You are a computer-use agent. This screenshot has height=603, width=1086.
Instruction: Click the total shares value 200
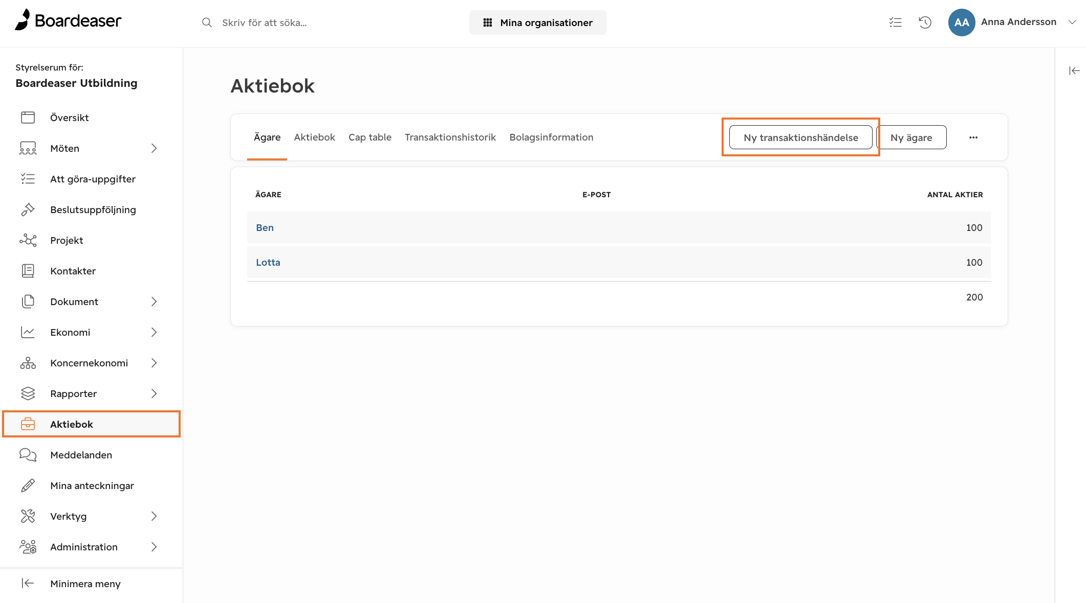[x=974, y=297]
